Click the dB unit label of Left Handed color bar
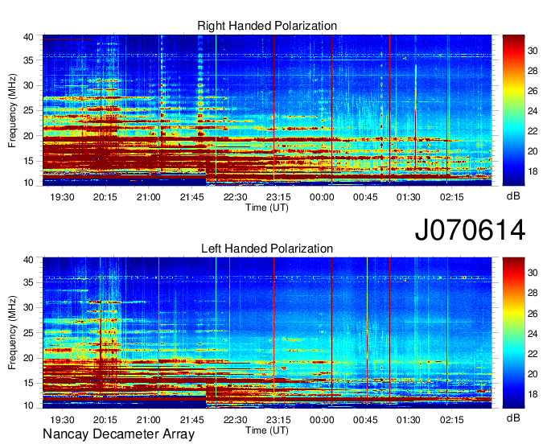This screenshot has height=444, width=547. [x=513, y=418]
